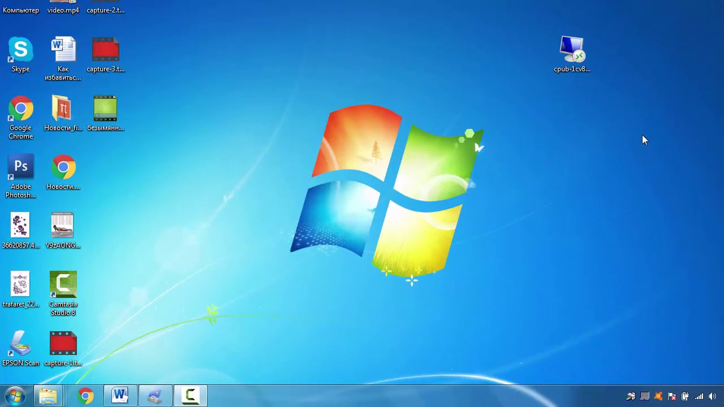
Task: Open the taskbar app next to Word
Action: (x=155, y=396)
